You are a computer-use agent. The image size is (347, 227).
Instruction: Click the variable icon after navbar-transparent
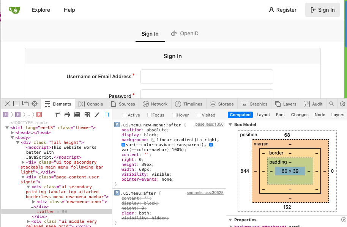point(211,145)
